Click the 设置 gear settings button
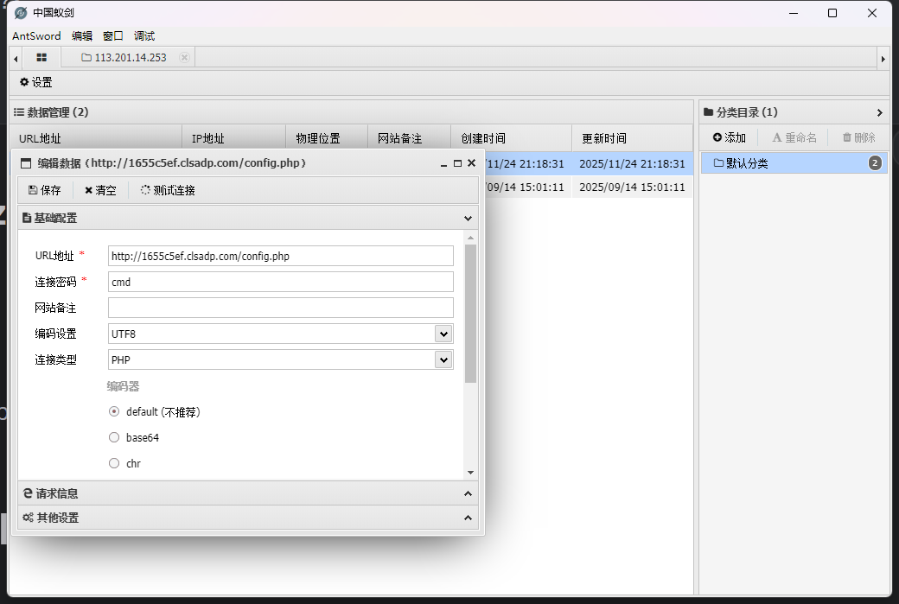 (x=36, y=82)
